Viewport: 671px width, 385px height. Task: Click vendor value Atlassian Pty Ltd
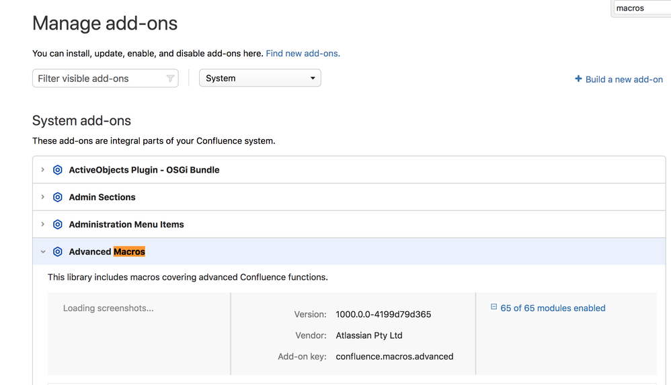click(369, 335)
